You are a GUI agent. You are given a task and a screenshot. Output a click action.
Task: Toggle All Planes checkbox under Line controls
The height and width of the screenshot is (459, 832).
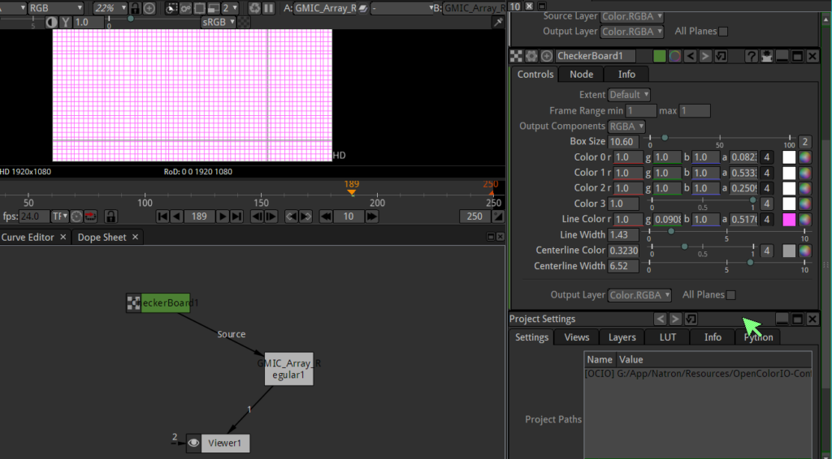[731, 295]
